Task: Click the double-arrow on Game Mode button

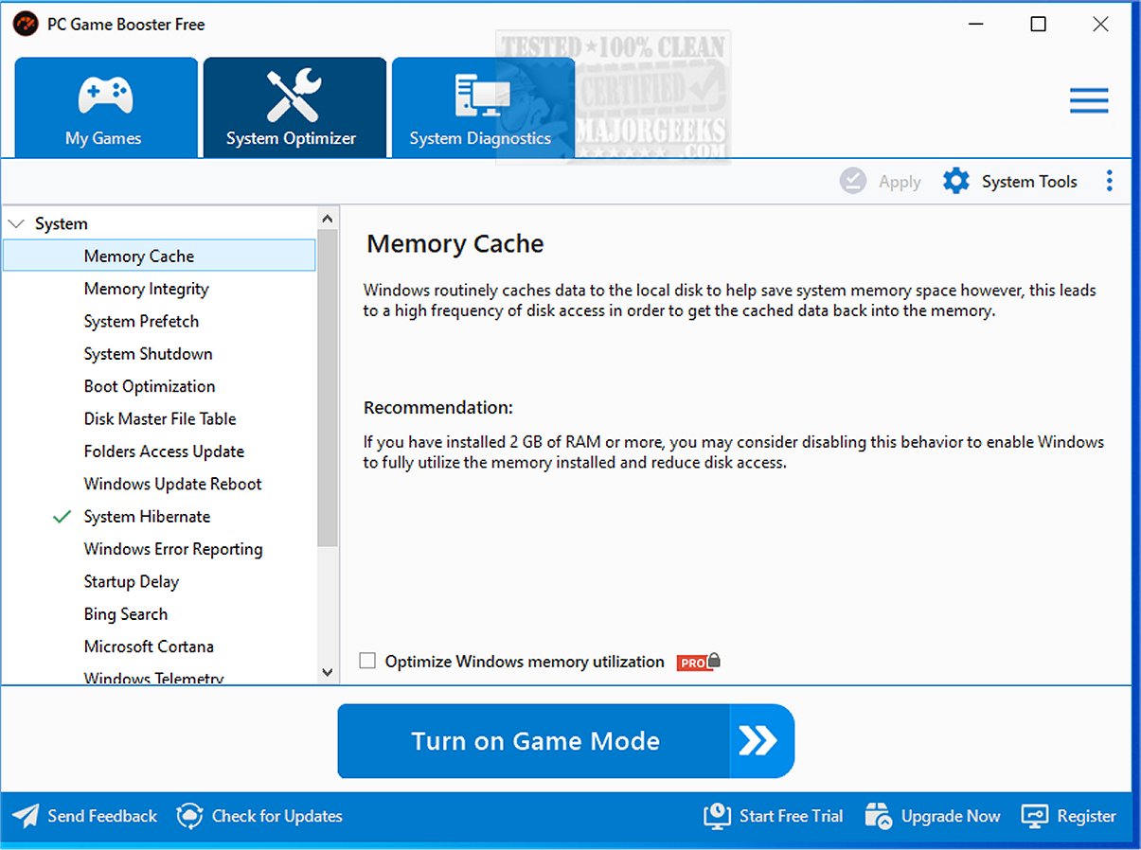Action: pos(758,741)
